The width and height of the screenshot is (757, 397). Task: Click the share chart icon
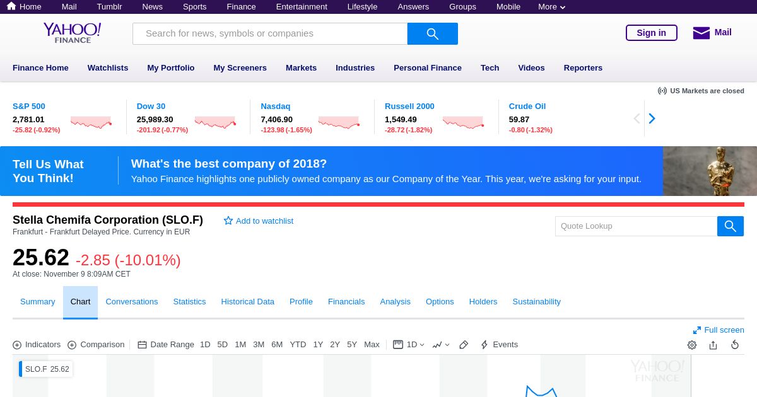pos(713,345)
